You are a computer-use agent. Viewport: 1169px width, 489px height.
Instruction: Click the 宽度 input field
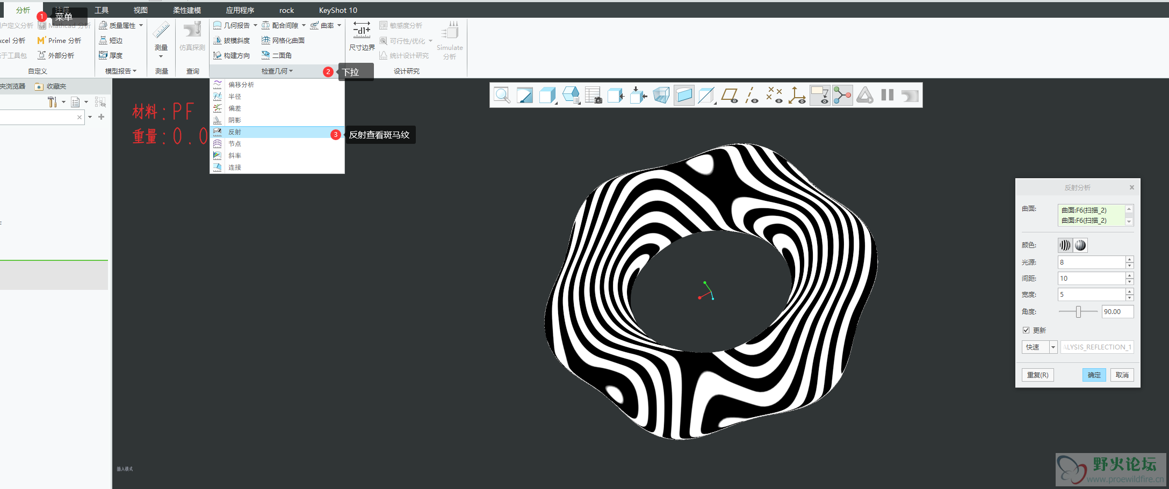pyautogui.click(x=1091, y=294)
